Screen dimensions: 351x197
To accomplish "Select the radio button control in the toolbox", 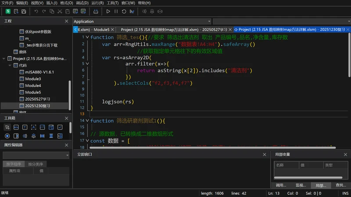I will (x=7, y=136).
